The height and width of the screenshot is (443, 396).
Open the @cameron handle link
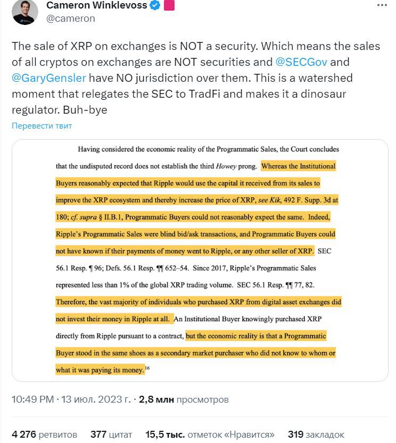pyautogui.click(x=71, y=19)
